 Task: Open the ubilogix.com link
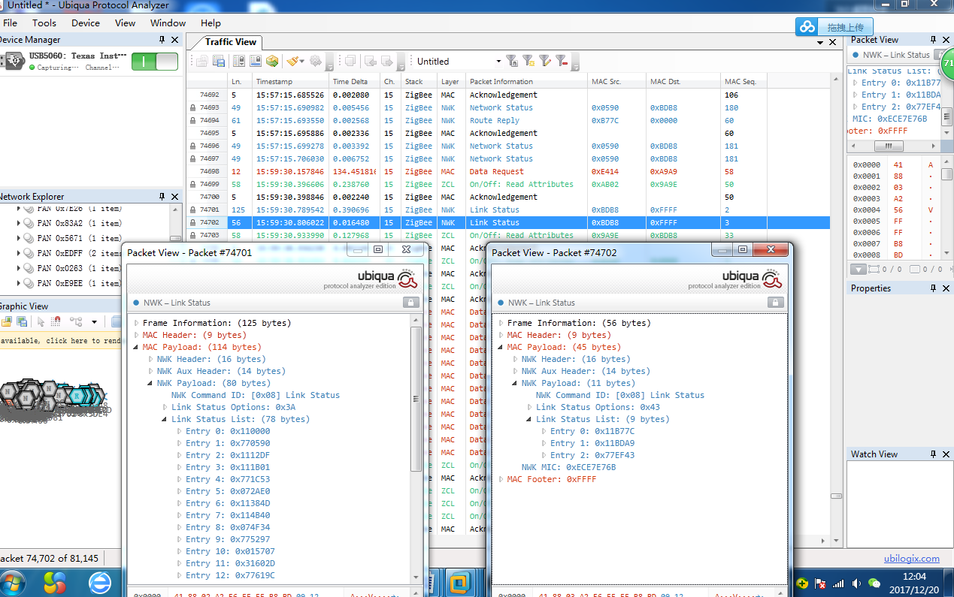tap(912, 559)
